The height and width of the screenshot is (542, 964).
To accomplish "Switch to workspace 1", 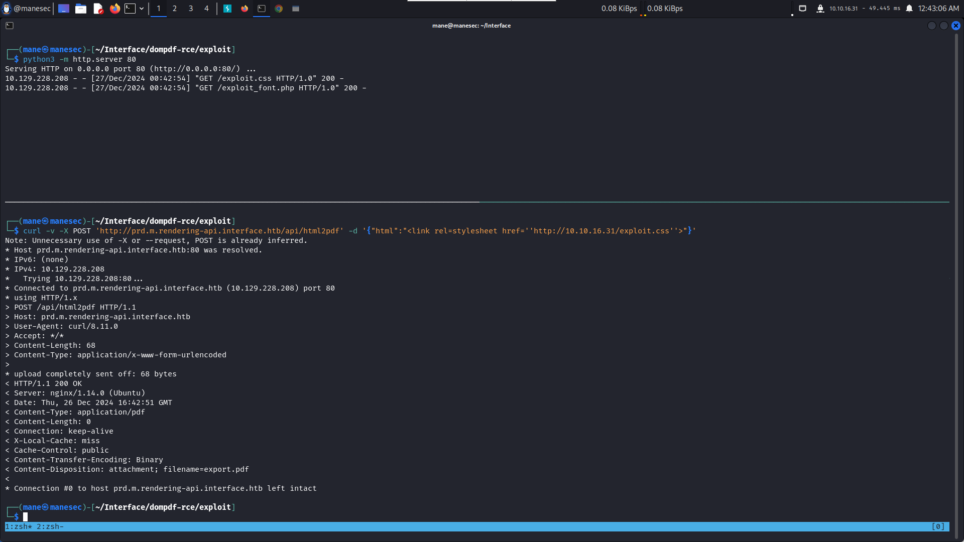I will (159, 9).
